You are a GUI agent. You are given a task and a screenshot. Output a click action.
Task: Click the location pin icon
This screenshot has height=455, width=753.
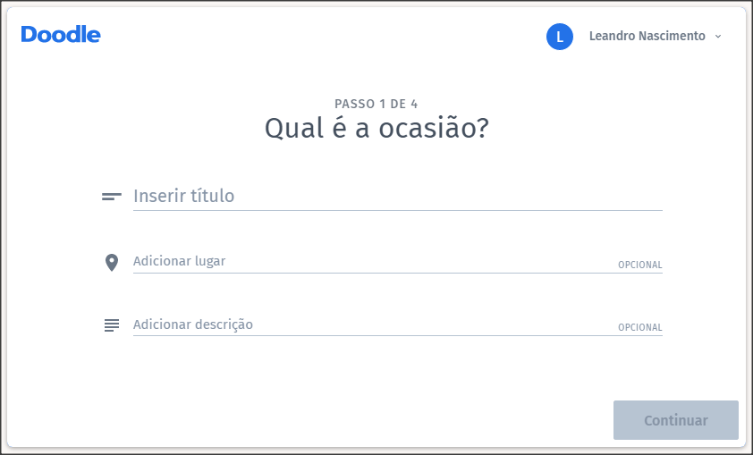pos(112,263)
